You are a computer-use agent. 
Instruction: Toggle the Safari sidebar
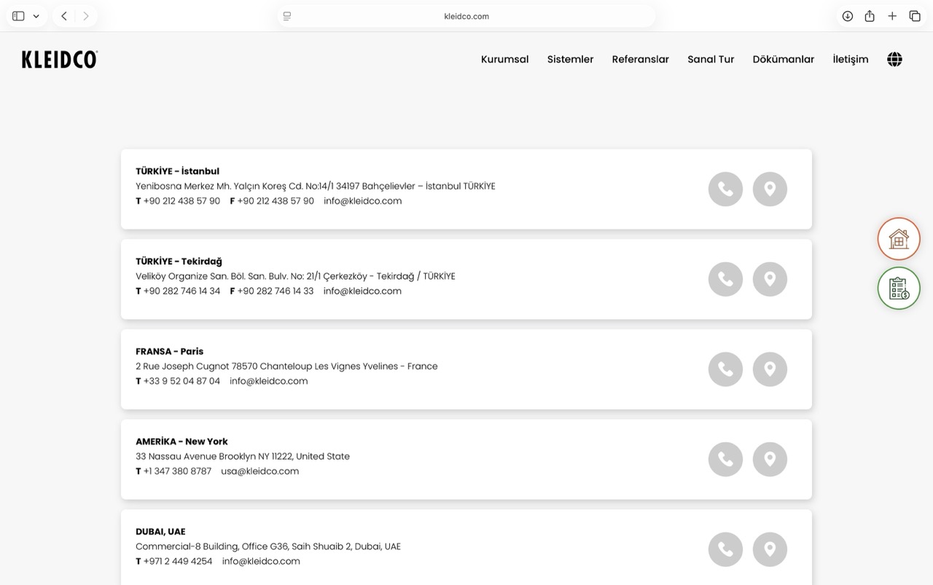19,16
